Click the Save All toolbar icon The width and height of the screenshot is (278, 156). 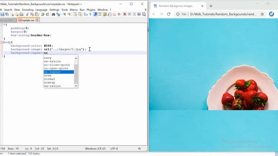[7, 14]
